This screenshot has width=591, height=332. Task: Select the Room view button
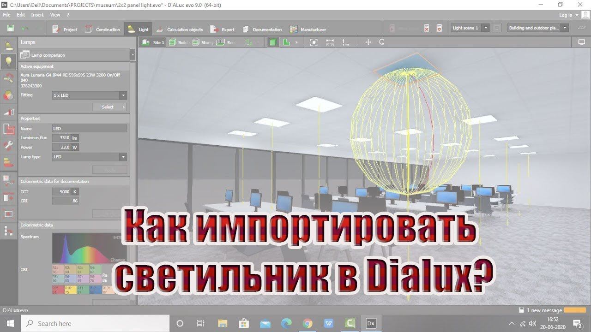coord(227,42)
